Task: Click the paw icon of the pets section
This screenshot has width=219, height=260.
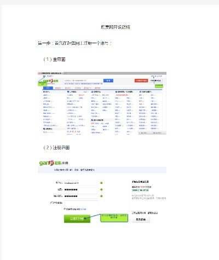Action: pyautogui.click(x=92, y=120)
